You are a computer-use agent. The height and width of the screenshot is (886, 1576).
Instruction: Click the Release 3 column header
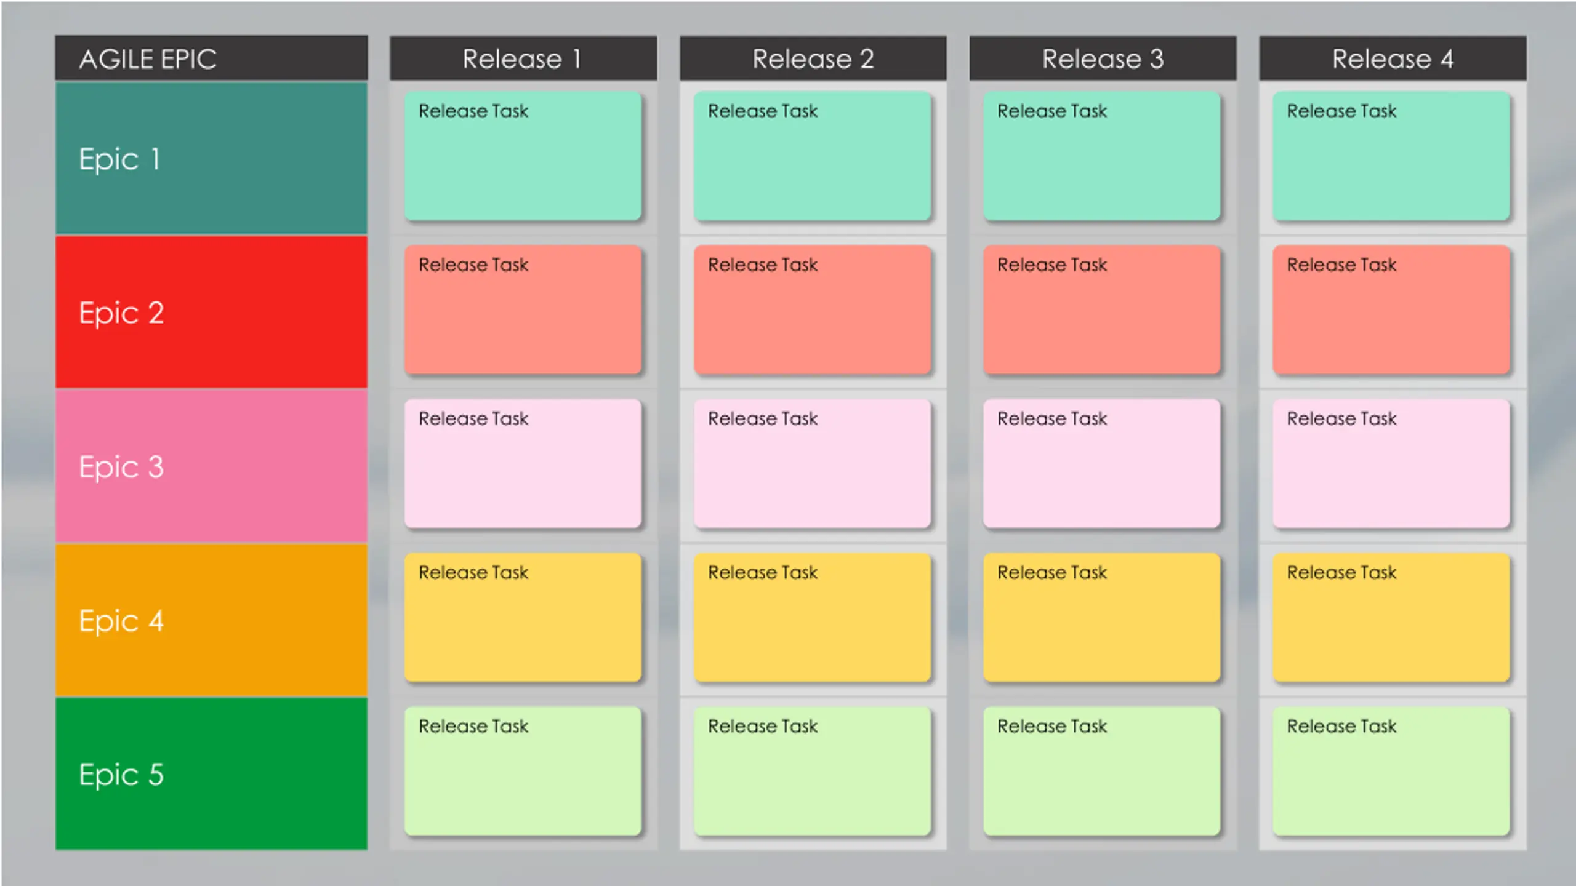click(x=1103, y=58)
